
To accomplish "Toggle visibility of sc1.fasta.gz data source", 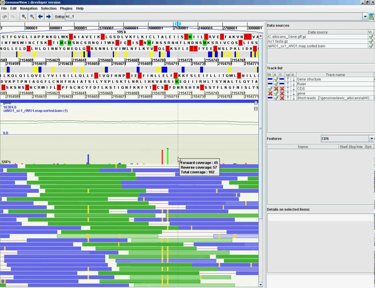I will pyautogui.click(x=371, y=41).
